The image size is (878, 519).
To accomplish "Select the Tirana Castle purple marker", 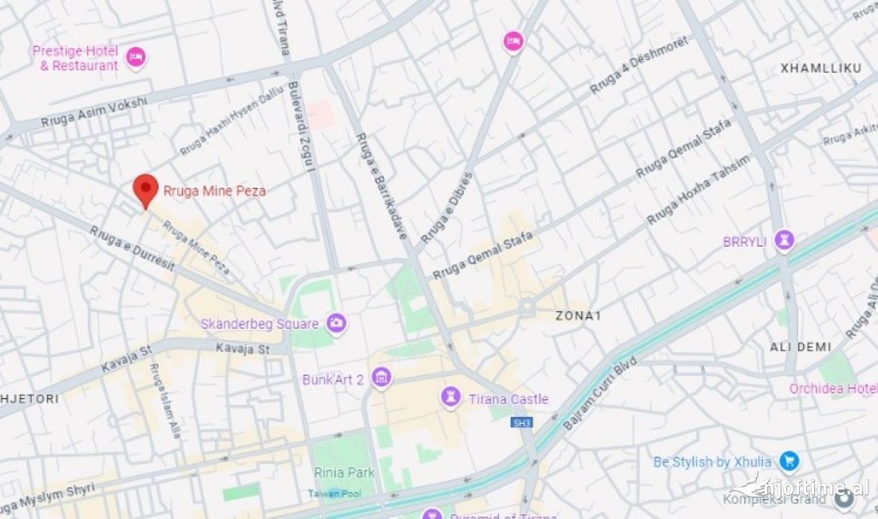I will (x=451, y=398).
